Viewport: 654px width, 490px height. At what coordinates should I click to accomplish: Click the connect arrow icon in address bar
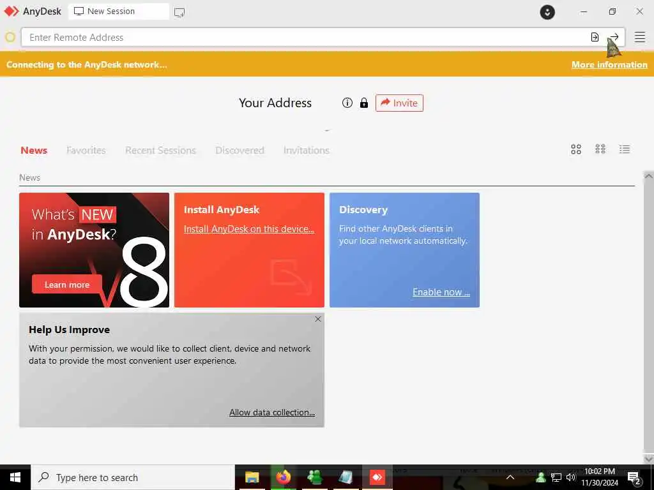tap(614, 37)
